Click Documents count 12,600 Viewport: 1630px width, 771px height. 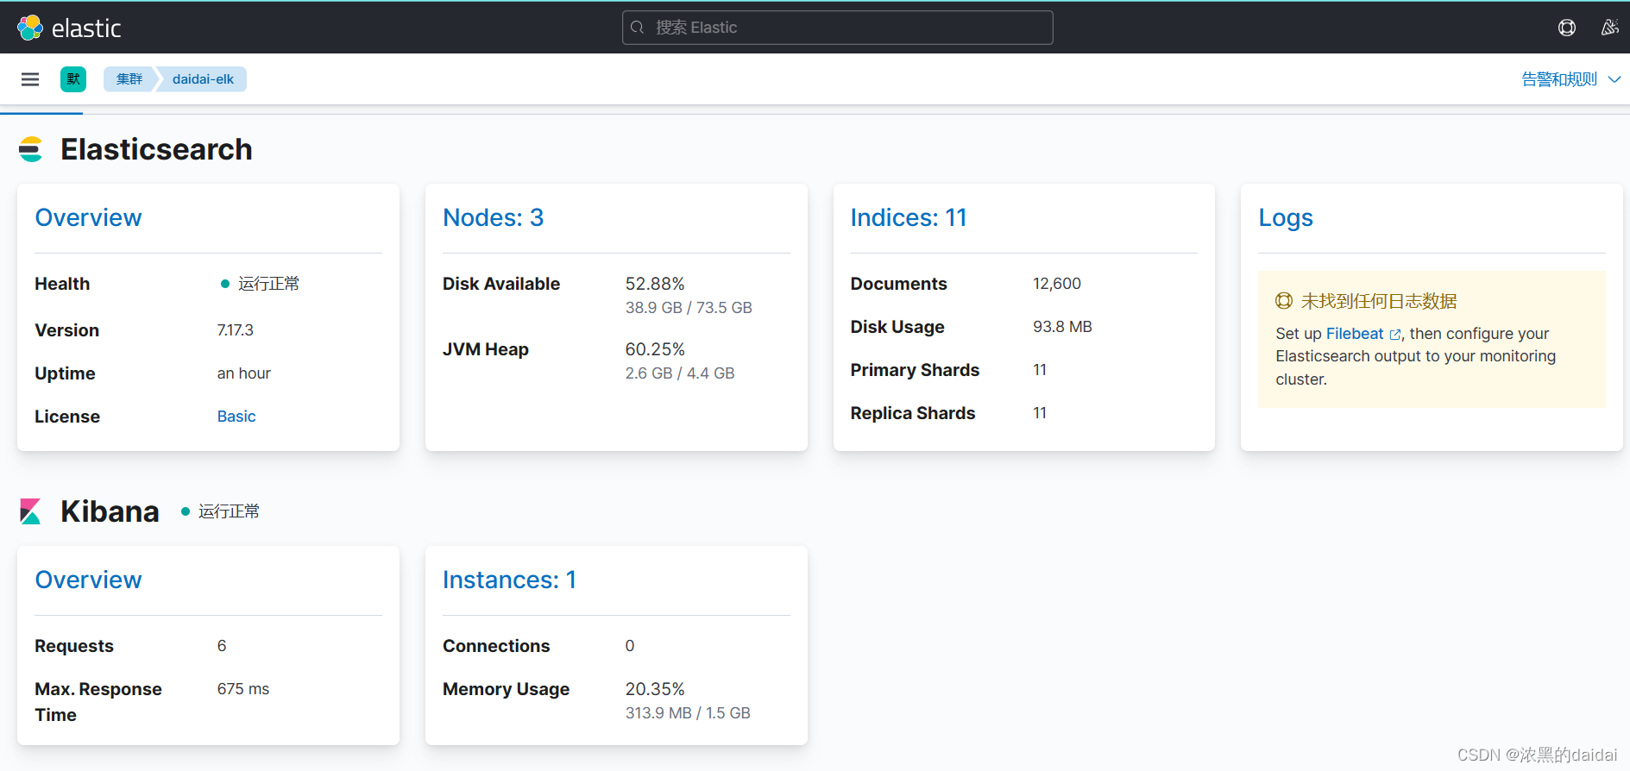(x=1057, y=284)
